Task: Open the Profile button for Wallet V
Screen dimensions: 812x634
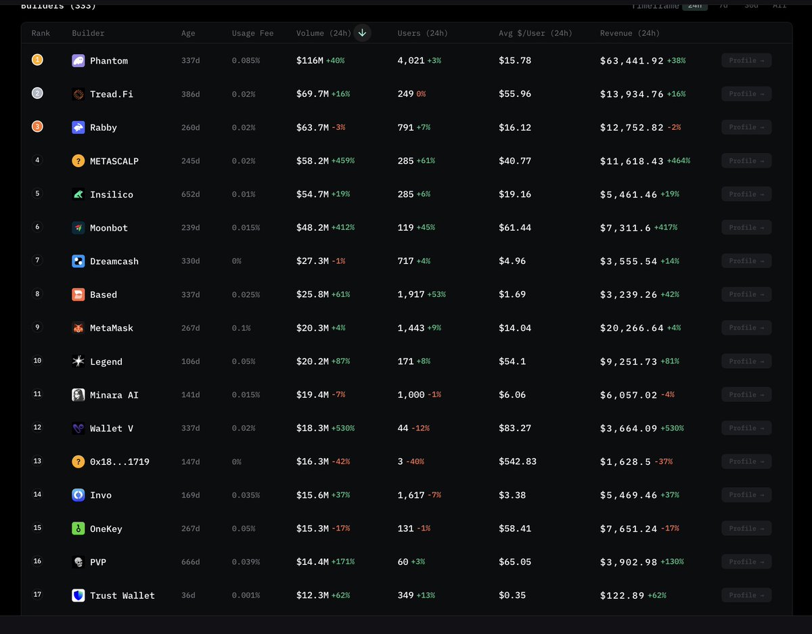Action: (746, 428)
